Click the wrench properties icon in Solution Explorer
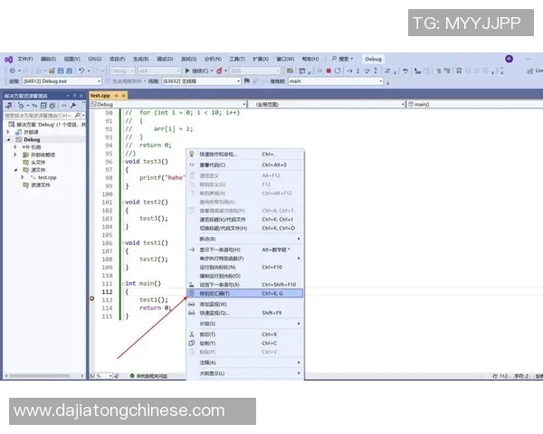543x434 pixels. [x=71, y=105]
